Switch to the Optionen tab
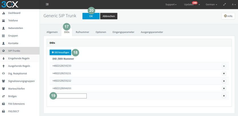Image resolution: width=238 pixels, height=116 pixels. coord(101,32)
